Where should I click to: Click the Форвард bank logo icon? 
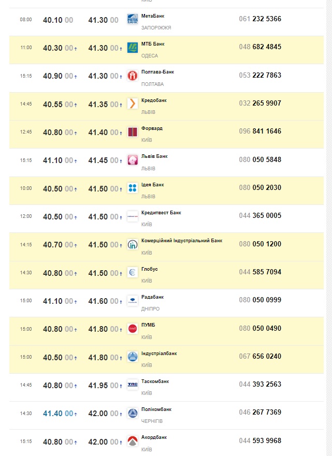[x=133, y=132]
